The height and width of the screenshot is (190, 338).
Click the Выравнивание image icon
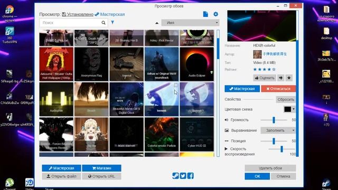pyautogui.click(x=227, y=130)
